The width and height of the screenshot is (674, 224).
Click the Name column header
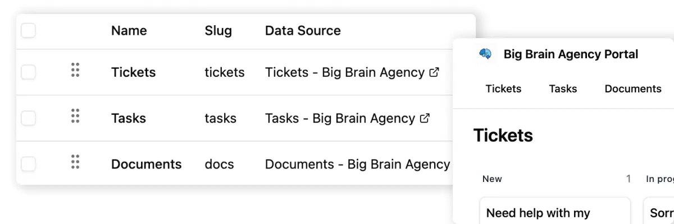(129, 30)
